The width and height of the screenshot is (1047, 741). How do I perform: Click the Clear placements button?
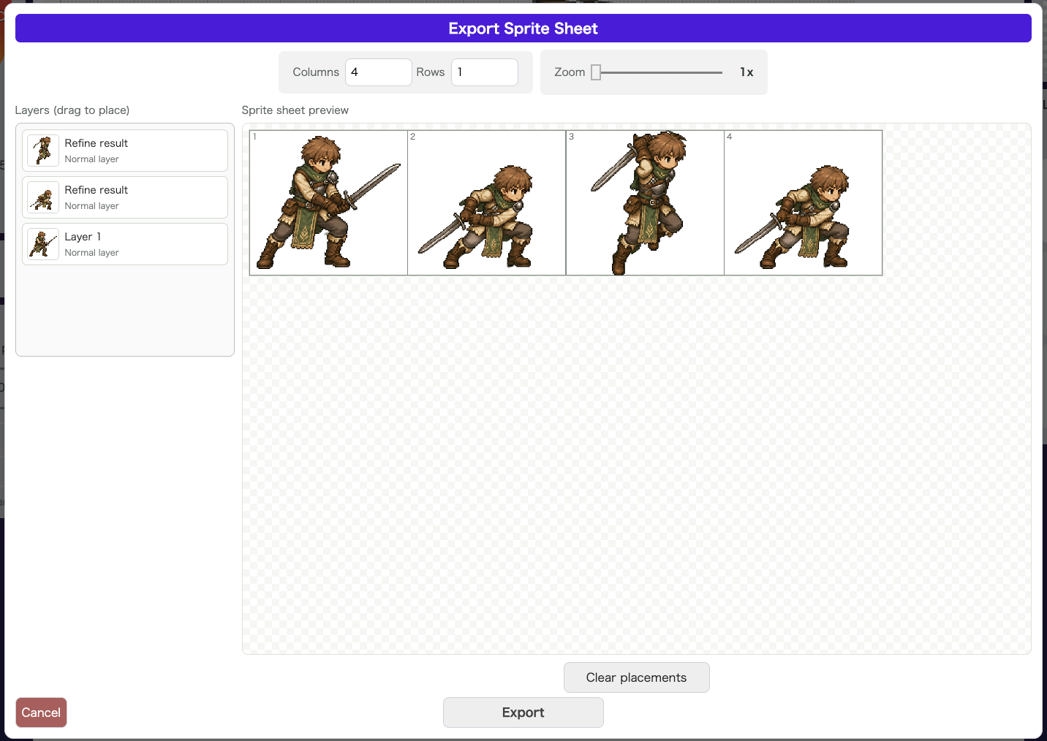[637, 677]
